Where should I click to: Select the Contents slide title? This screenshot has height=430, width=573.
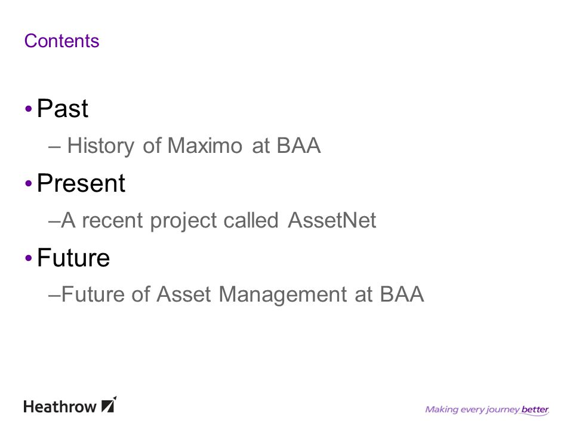point(61,41)
